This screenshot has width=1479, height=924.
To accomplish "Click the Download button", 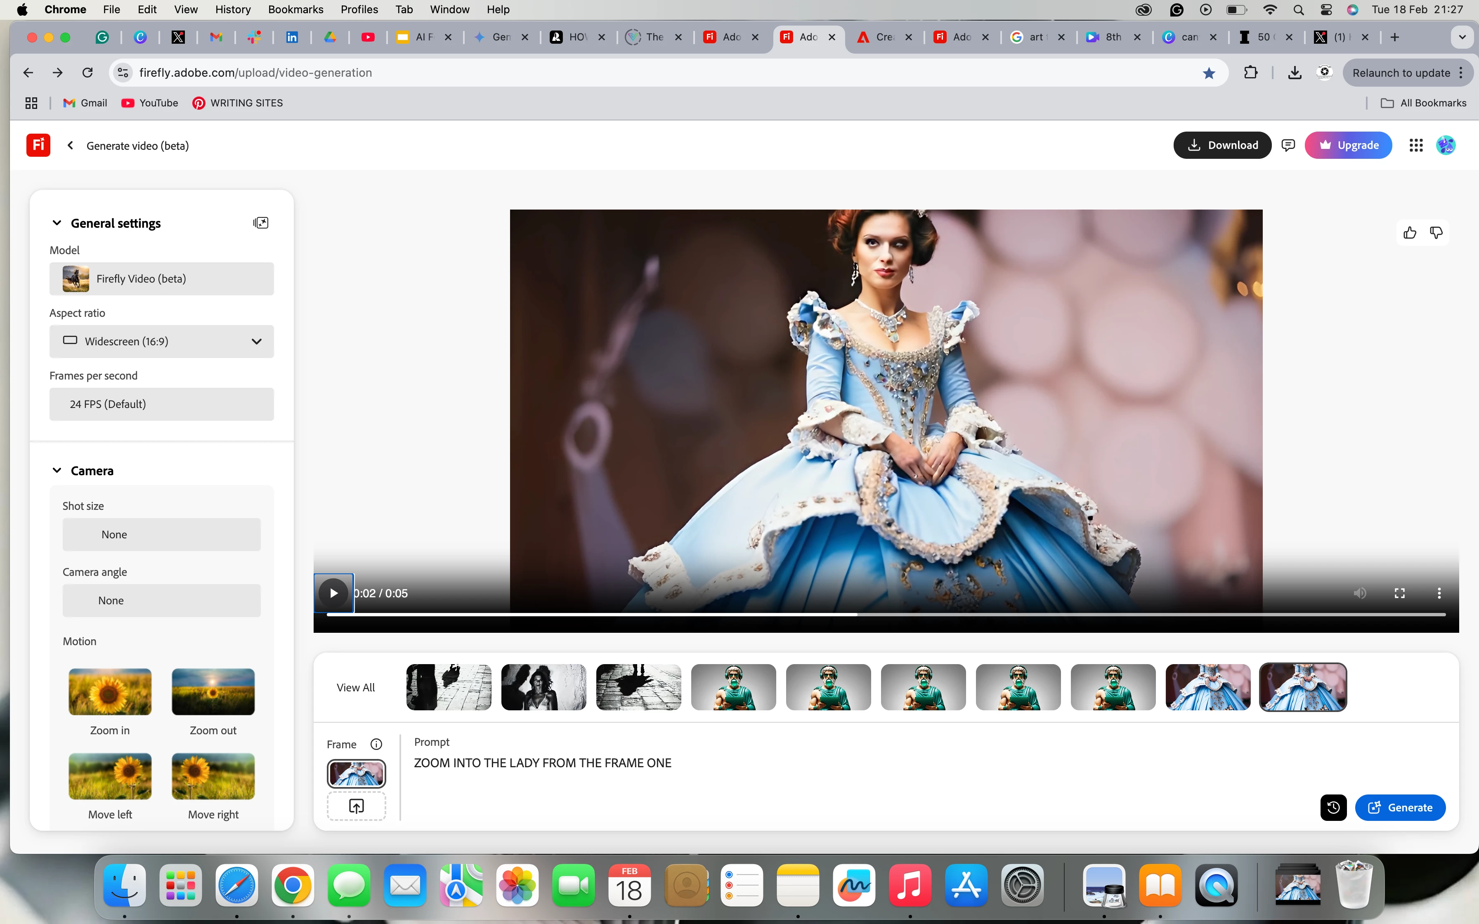I will (x=1222, y=146).
